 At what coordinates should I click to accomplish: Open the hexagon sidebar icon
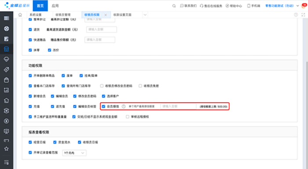pos(6,111)
